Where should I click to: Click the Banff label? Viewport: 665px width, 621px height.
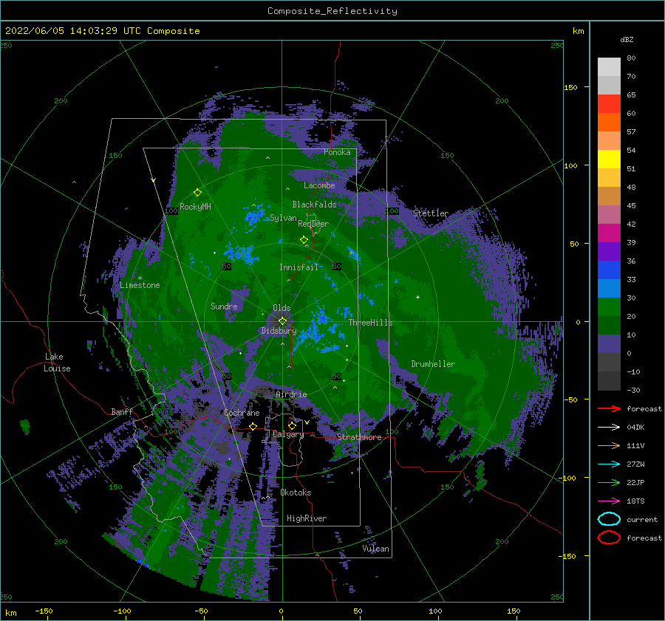coord(122,411)
